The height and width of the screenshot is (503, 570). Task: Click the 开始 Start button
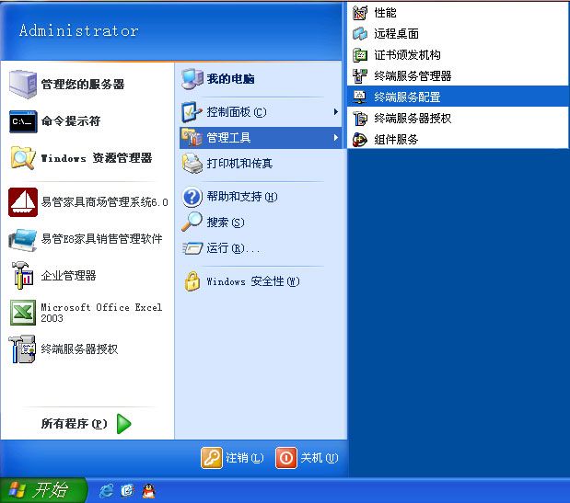(43, 490)
